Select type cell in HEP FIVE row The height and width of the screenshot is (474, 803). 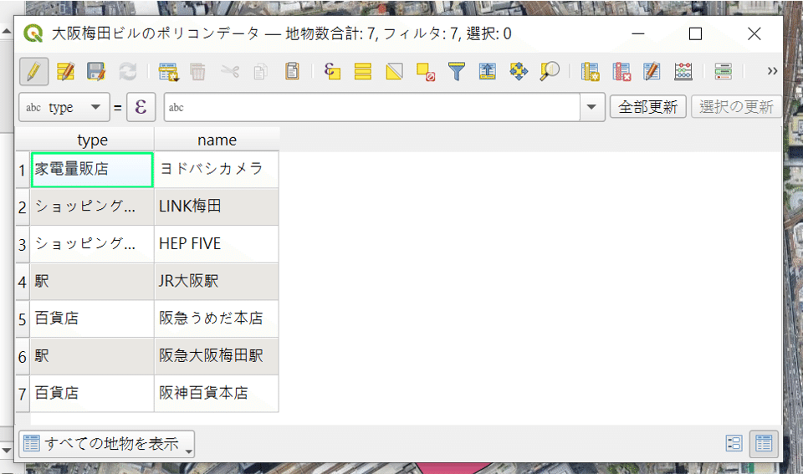[x=92, y=244]
